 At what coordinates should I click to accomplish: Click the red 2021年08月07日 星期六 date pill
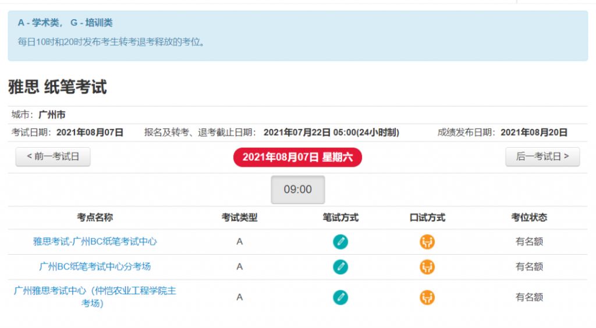(x=297, y=157)
